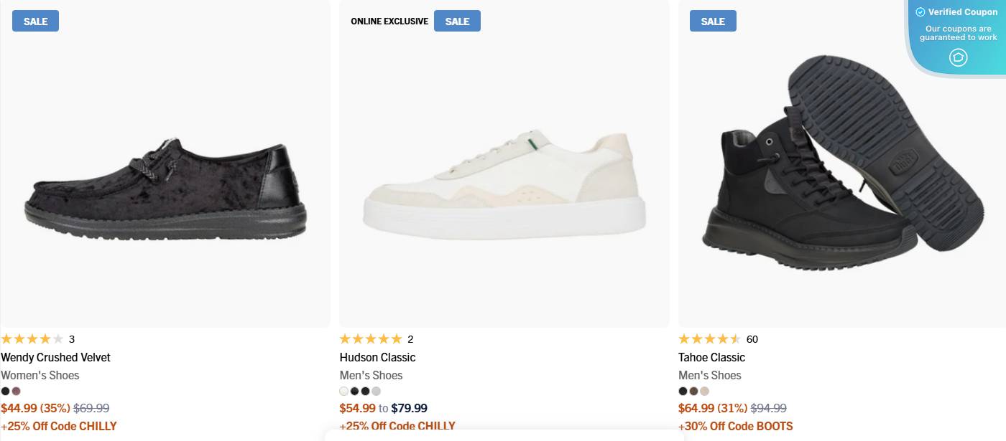Image resolution: width=1006 pixels, height=441 pixels.
Task: Click the SALE badge on Hudson Classic
Action: (457, 21)
